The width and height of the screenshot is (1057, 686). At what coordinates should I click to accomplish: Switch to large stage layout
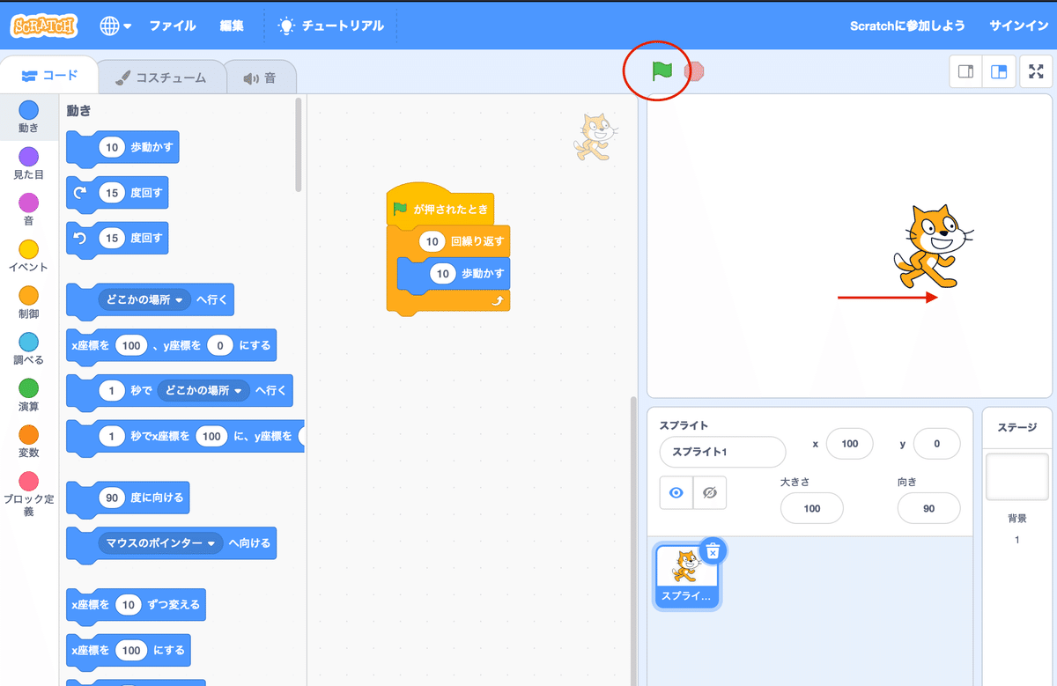[999, 72]
